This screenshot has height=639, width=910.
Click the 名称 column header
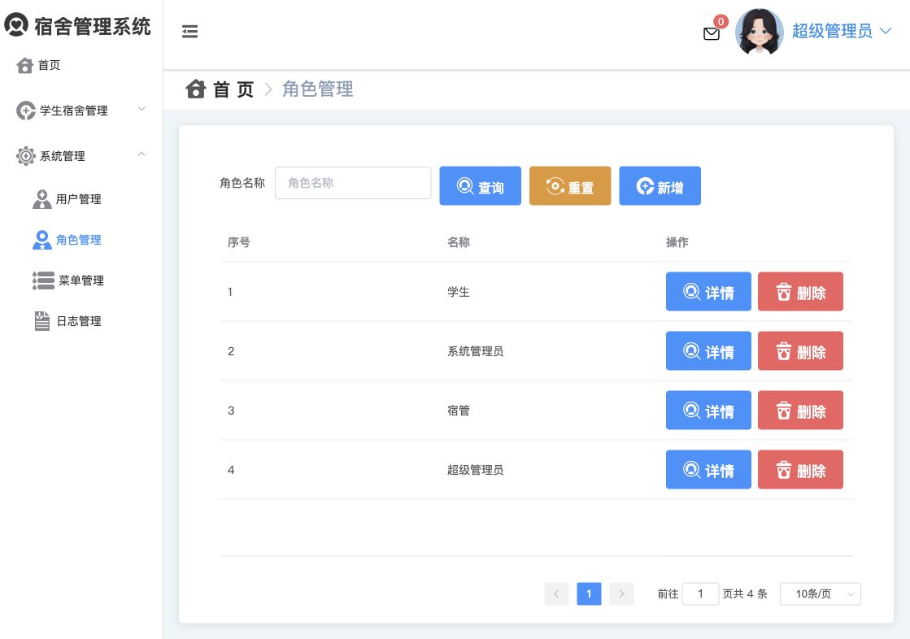pos(459,242)
